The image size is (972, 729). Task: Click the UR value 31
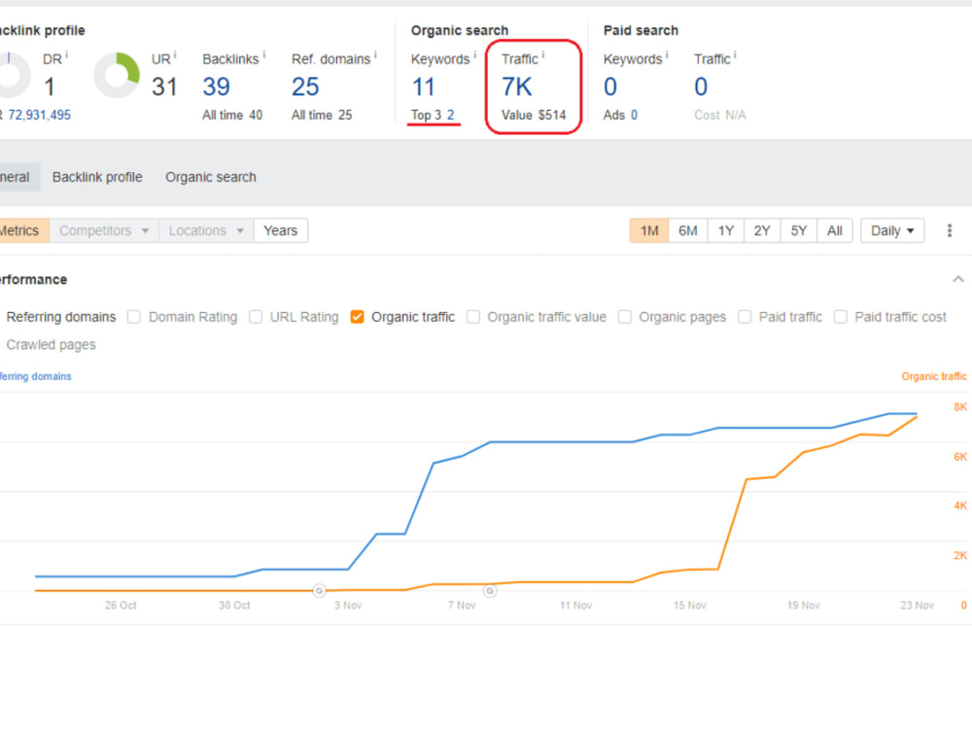point(164,87)
